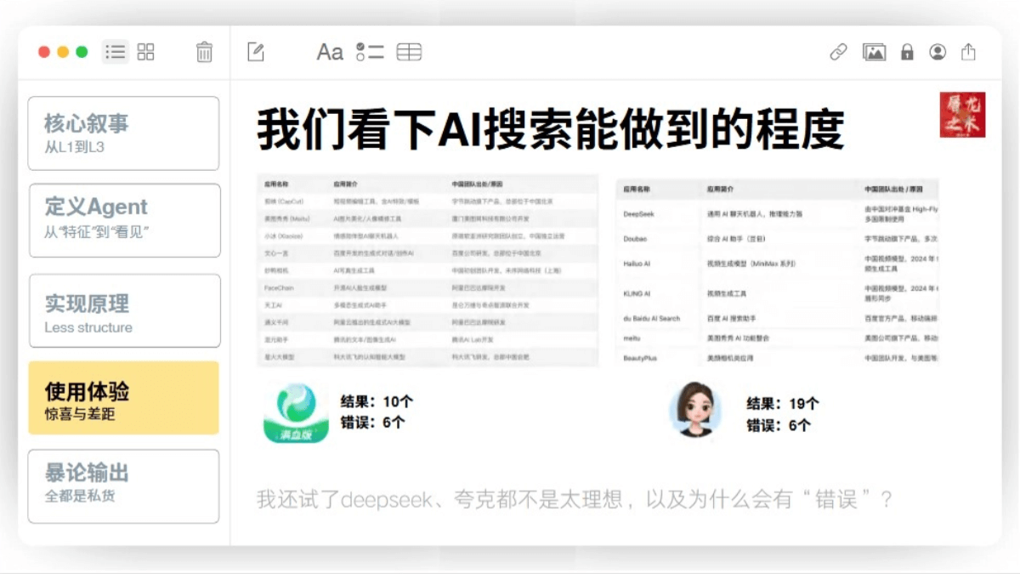1020x574 pixels.
Task: Expand the 实现原理 section card
Action: tap(123, 311)
